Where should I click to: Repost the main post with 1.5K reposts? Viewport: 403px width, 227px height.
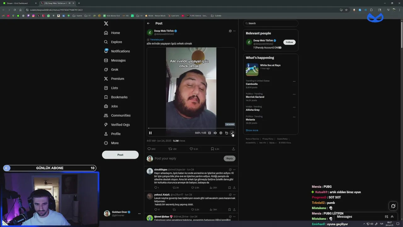pos(173,149)
